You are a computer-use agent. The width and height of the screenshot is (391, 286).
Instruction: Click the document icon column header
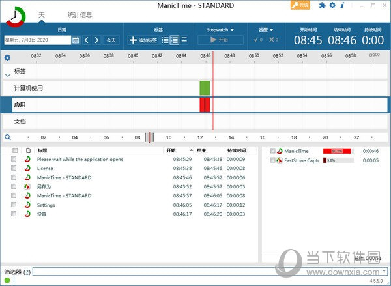click(x=28, y=150)
